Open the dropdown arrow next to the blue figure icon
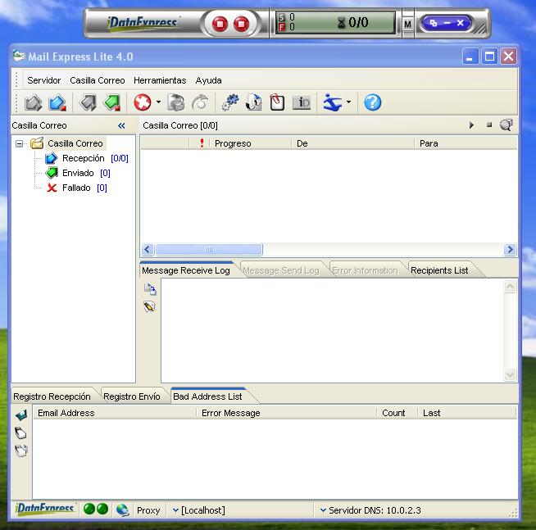This screenshot has height=530, width=536. pyautogui.click(x=348, y=102)
